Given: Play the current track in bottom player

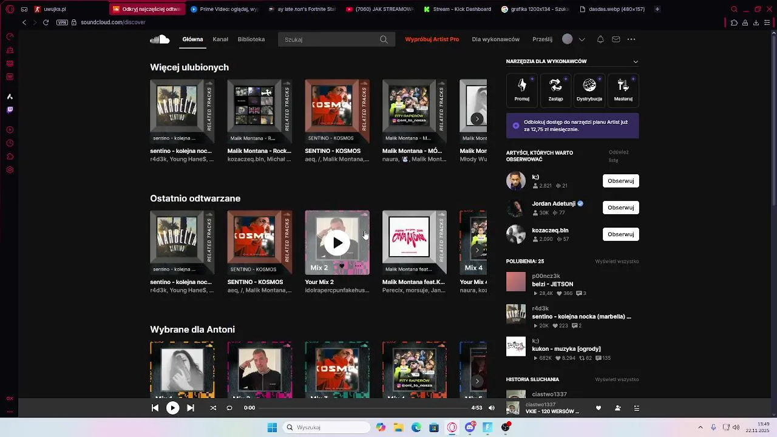Looking at the screenshot, I should click(173, 408).
